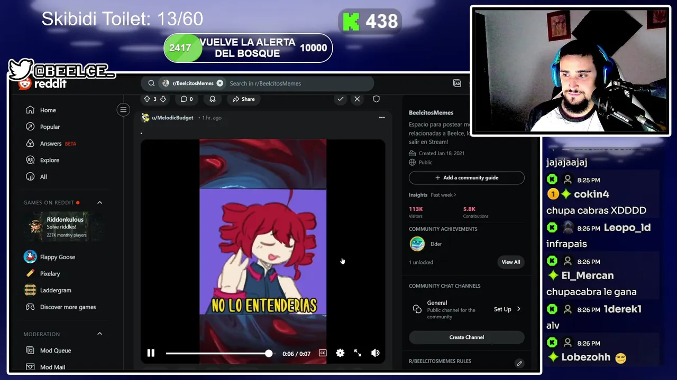Open the General chat channel icon

pos(417,309)
